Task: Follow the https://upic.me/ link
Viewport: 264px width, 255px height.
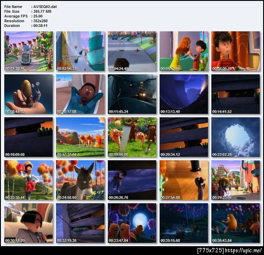Action: [243, 250]
